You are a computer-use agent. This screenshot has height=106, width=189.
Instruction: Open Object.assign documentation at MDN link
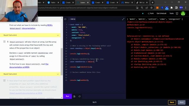(26, 93)
